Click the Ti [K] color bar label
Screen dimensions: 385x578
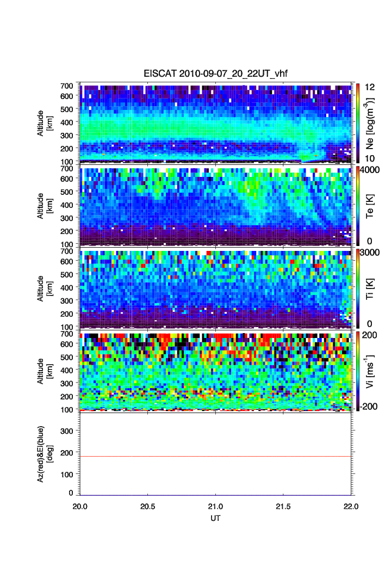(370, 288)
